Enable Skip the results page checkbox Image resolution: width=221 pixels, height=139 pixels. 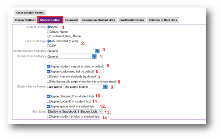click(48, 81)
